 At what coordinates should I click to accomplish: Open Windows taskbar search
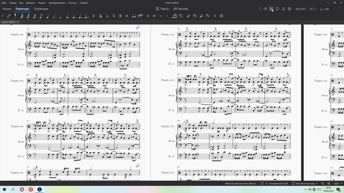click(x=13, y=189)
